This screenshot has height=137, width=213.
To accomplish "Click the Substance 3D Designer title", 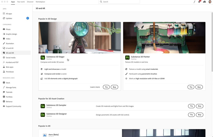I will 56,114.
